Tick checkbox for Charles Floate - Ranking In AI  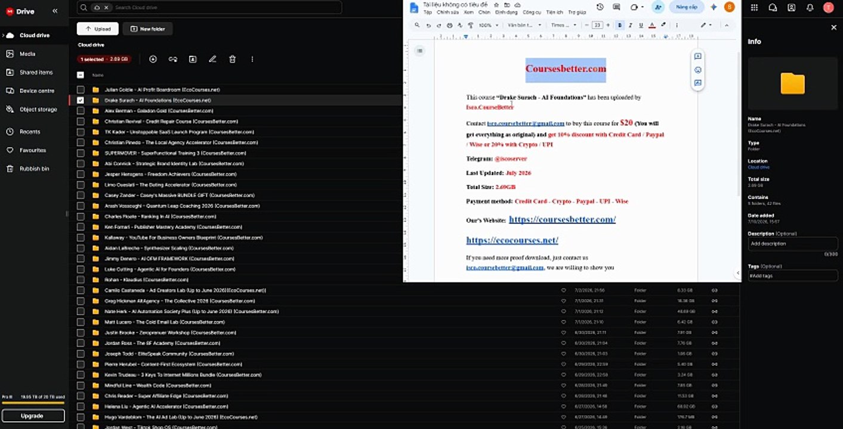tap(81, 216)
